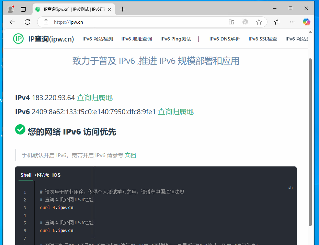Maximize the browser window
319x245 pixels.
(290, 8)
